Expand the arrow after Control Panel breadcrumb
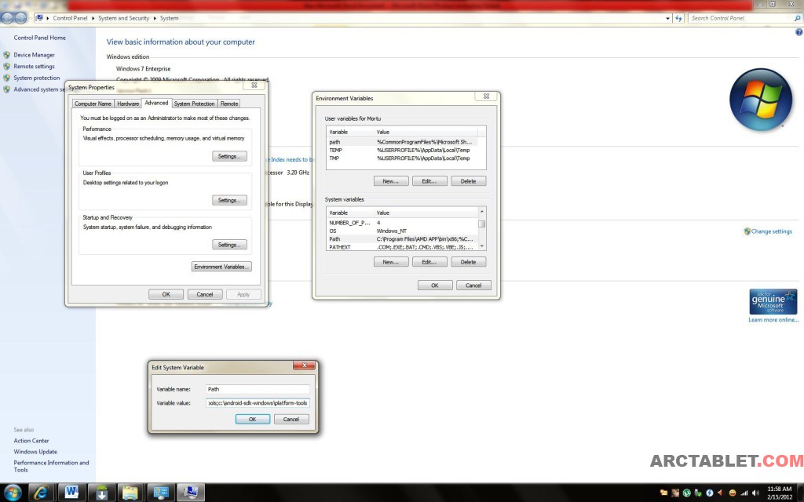The width and height of the screenshot is (804, 502). point(93,18)
